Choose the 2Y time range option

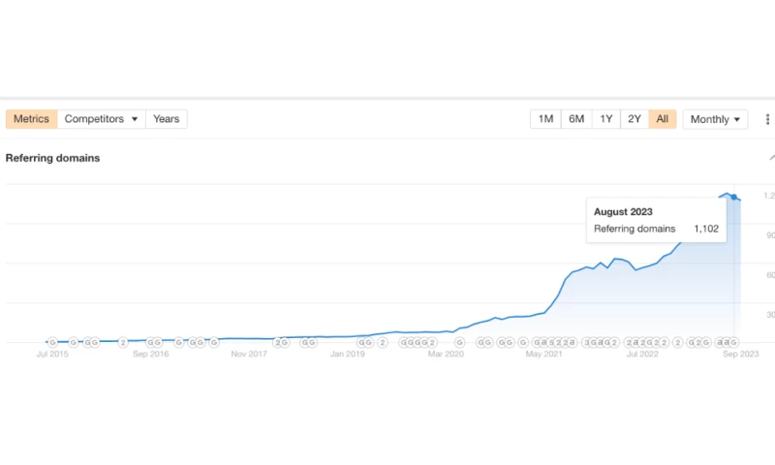click(x=635, y=119)
